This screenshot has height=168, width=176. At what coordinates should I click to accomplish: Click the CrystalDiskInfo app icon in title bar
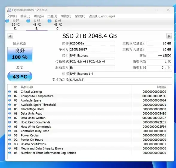click(x=9, y=10)
